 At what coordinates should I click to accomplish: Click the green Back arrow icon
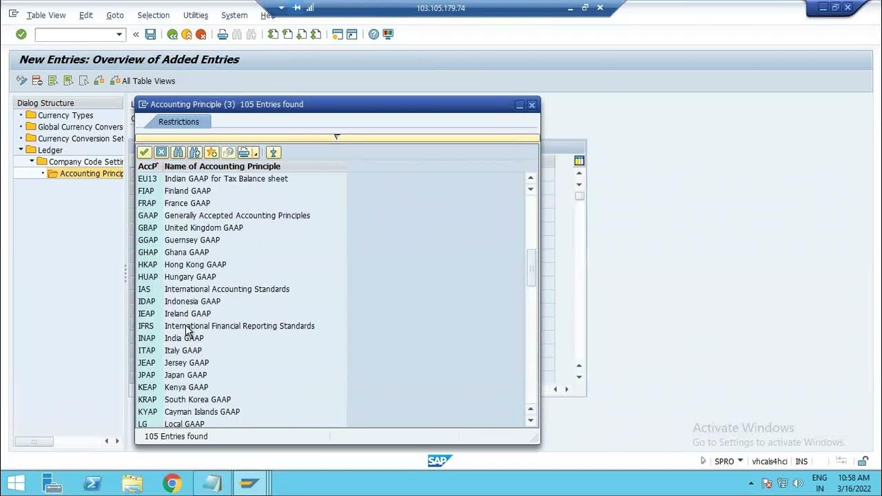click(172, 34)
